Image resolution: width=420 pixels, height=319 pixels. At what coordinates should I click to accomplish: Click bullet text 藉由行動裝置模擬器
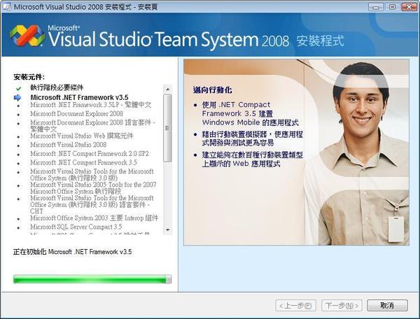click(252, 139)
